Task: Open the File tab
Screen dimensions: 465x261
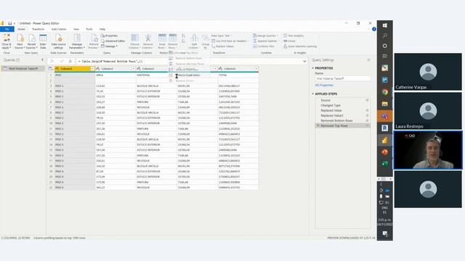Action: [7, 29]
